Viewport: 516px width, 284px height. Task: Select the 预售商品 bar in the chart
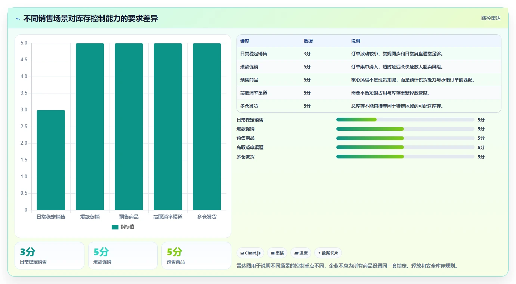pyautogui.click(x=129, y=127)
